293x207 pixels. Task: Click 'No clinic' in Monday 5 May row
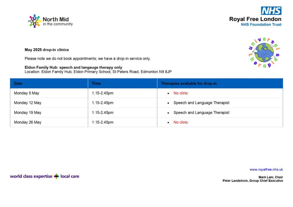181,93
